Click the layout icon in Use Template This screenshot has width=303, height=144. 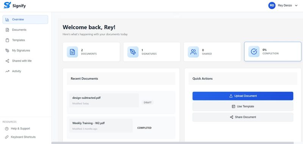233,107
